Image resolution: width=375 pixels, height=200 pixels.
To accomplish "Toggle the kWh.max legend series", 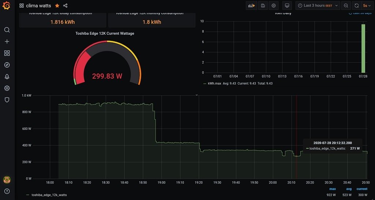I will click(x=215, y=83).
